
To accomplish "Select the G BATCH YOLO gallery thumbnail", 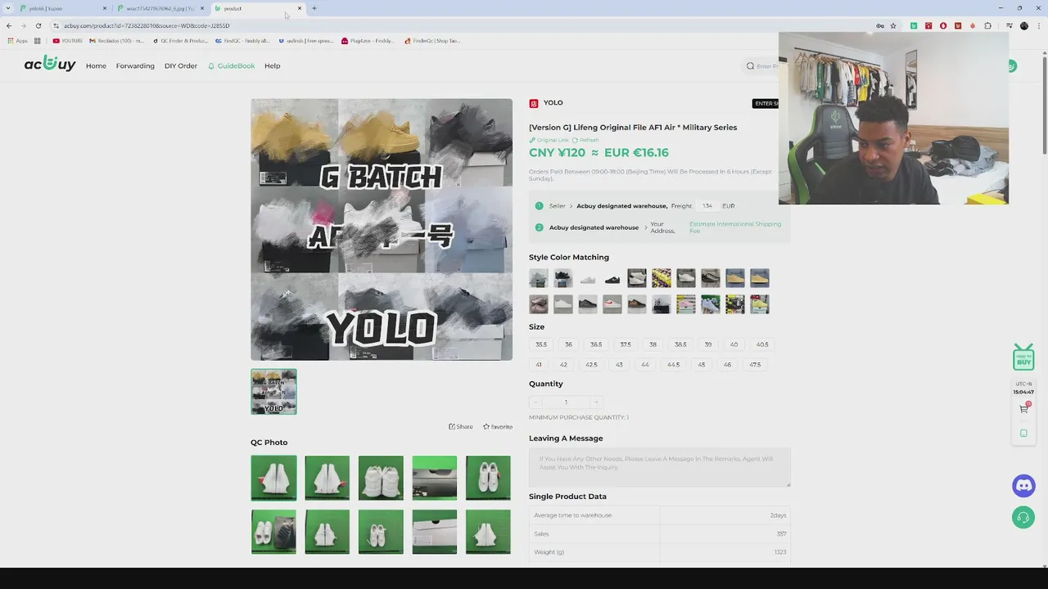I will pyautogui.click(x=273, y=392).
